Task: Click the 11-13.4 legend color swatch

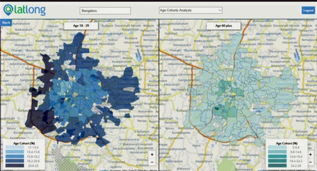Action: (15, 147)
